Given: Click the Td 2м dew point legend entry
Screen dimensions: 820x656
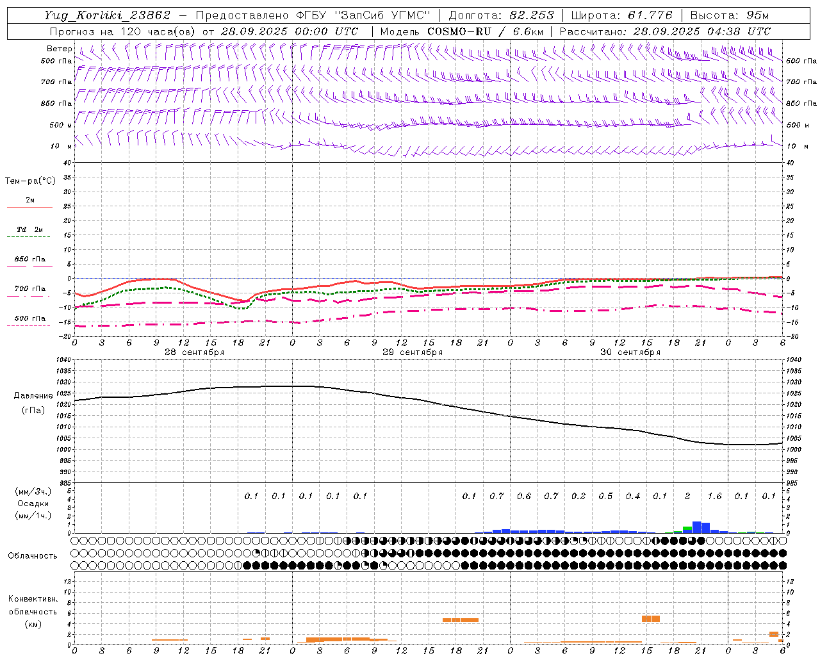Looking at the screenshot, I should tap(29, 230).
